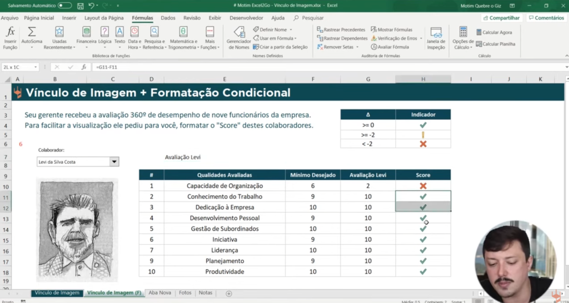
Task: Click the Select All corner triangle
Action: pyautogui.click(x=7, y=79)
